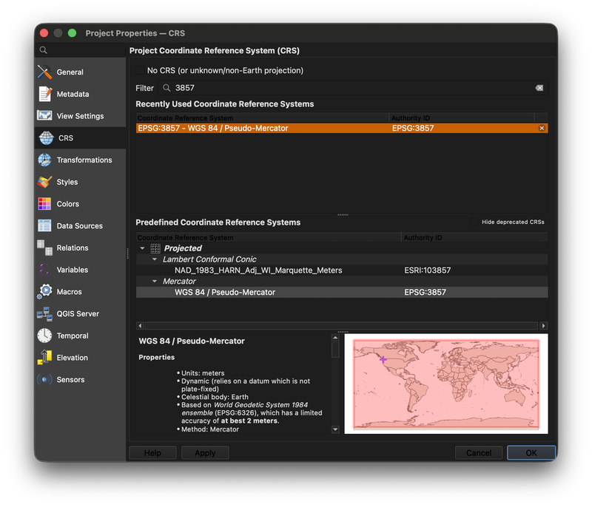
Task: Click the sidebar search magnifier icon
Action: (44, 50)
